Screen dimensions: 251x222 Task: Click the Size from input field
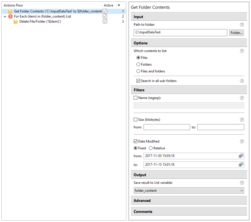[167, 127]
